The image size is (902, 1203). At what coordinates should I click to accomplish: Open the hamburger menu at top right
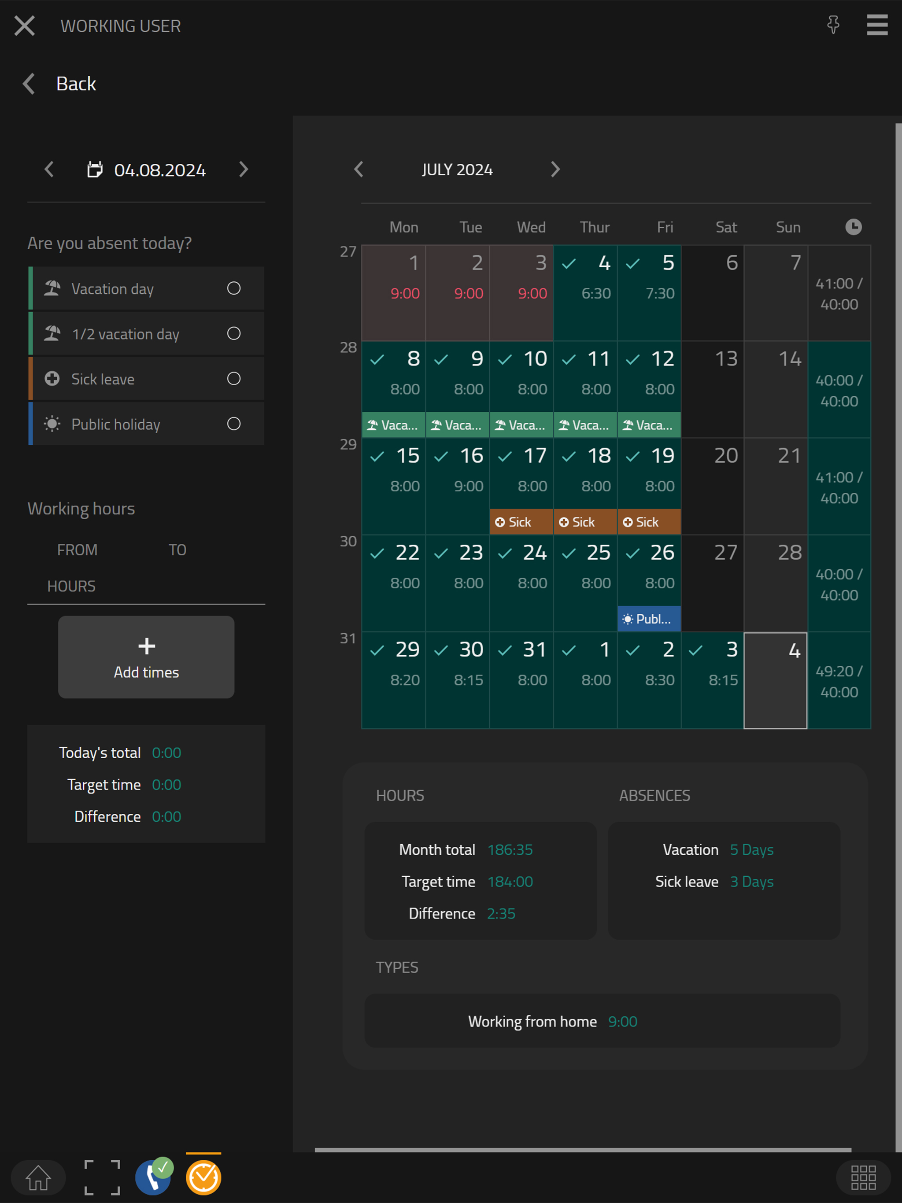tap(877, 25)
